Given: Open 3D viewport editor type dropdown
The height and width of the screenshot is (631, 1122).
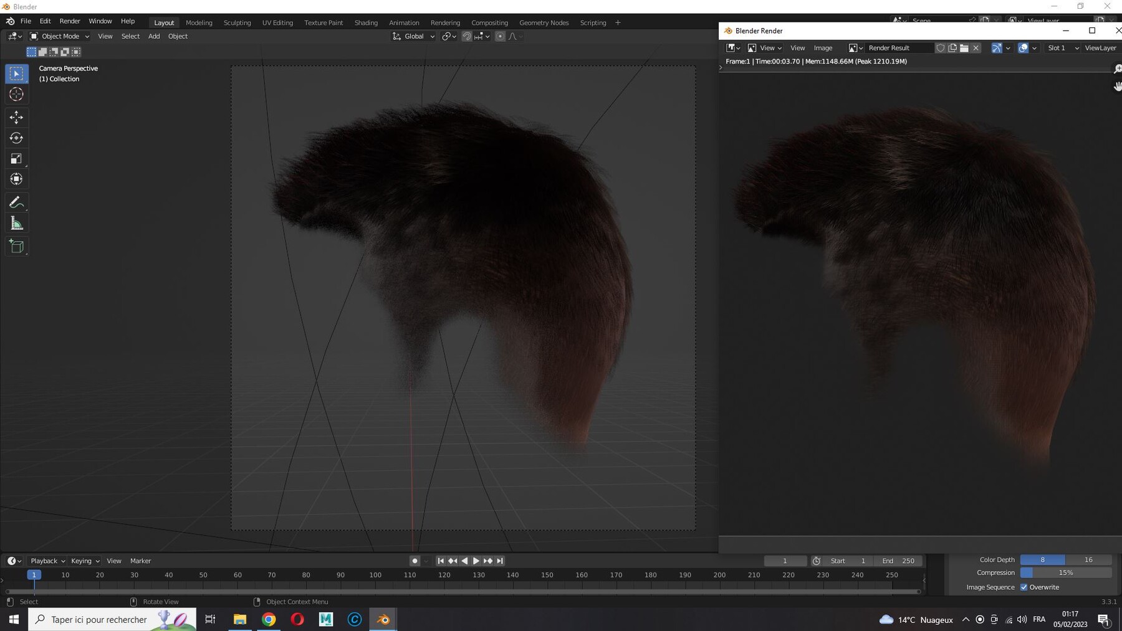Looking at the screenshot, I should pyautogui.click(x=15, y=37).
